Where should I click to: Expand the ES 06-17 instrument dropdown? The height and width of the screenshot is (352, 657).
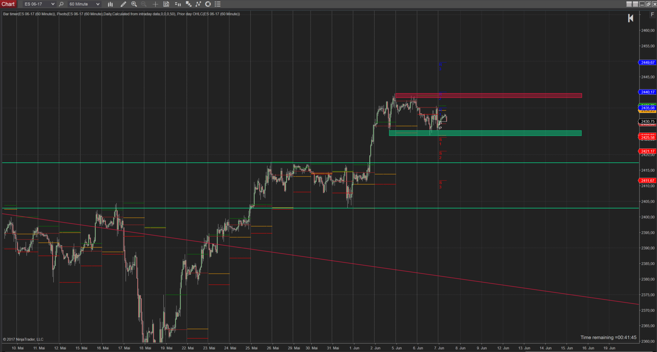(53, 4)
